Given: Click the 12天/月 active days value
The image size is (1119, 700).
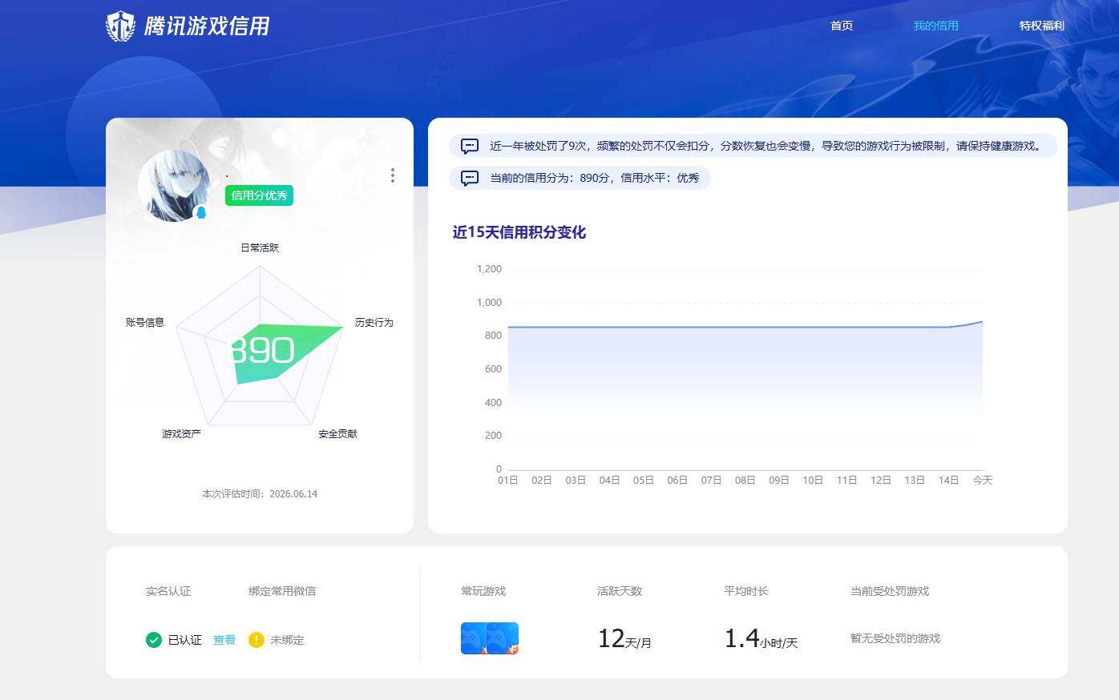Looking at the screenshot, I should click(624, 639).
